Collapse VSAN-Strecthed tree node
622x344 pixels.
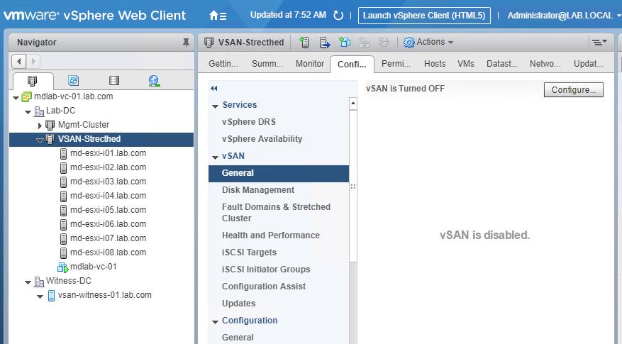pyautogui.click(x=40, y=140)
